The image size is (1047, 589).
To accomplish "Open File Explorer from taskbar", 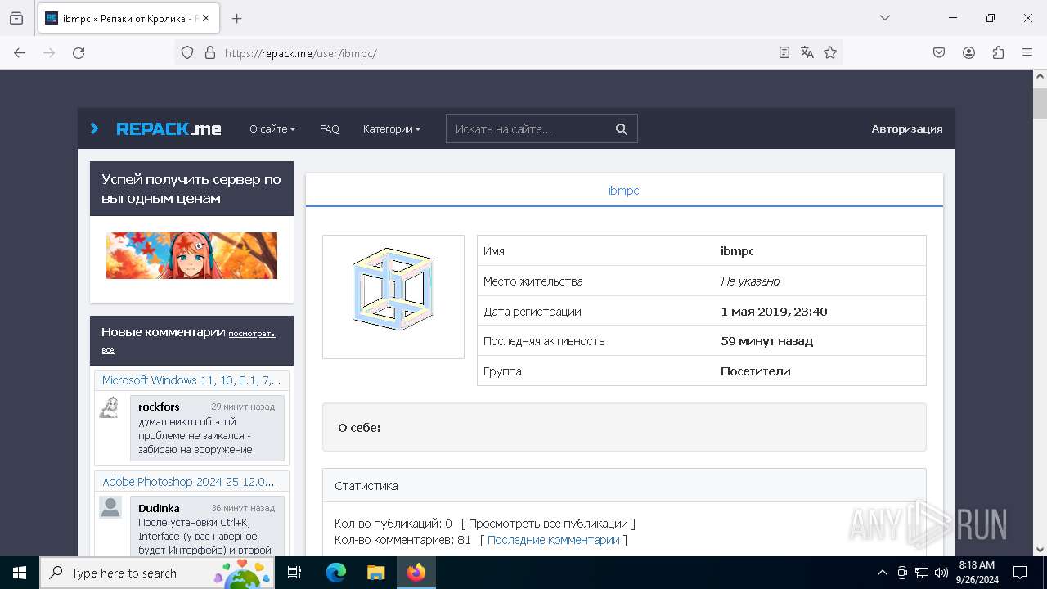I will pyautogui.click(x=375, y=573).
